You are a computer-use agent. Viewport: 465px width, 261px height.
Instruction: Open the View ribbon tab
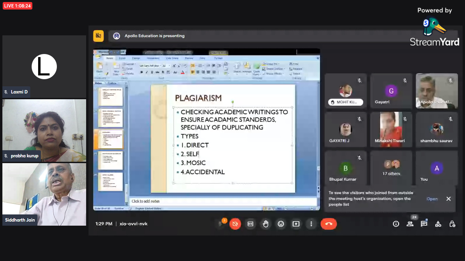202,58
